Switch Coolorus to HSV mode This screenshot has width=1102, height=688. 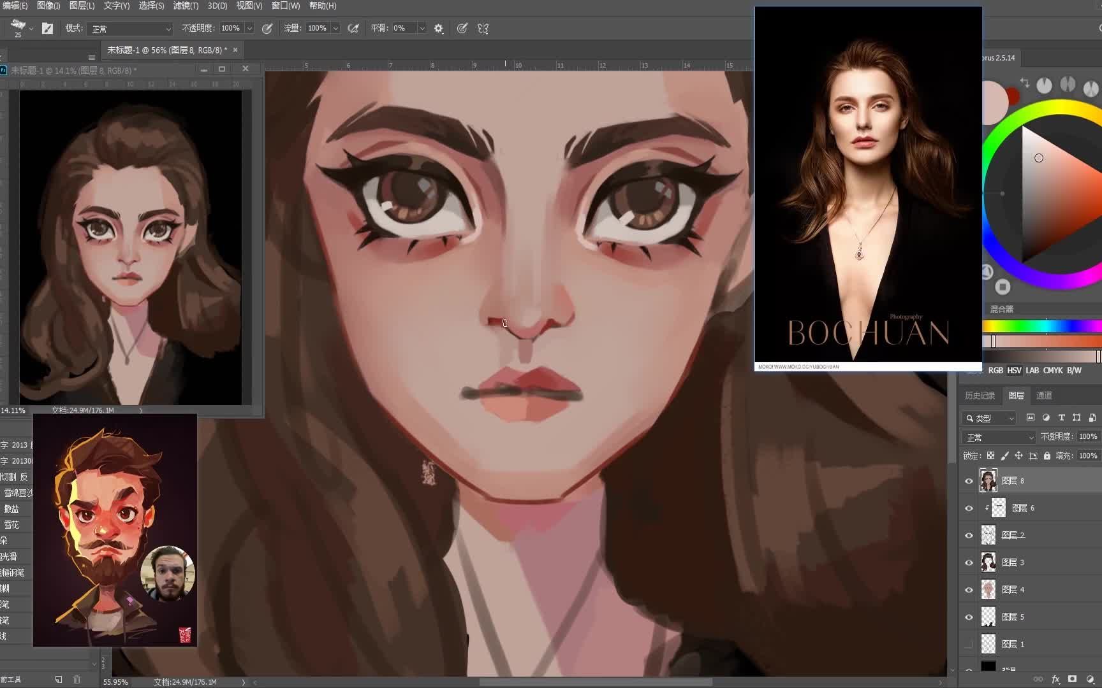(x=1014, y=370)
